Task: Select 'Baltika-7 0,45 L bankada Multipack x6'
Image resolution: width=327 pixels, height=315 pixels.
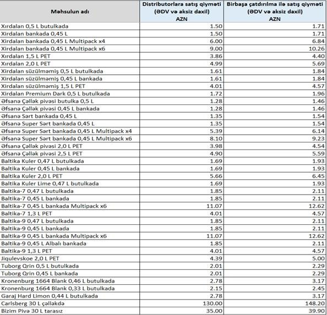Action: (x=70, y=206)
